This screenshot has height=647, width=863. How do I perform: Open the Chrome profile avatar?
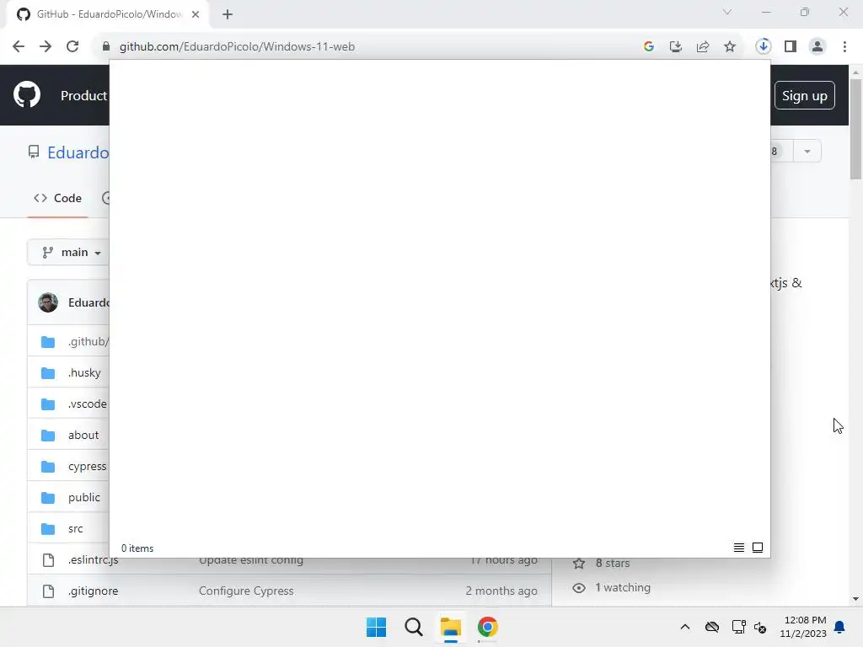click(x=817, y=47)
